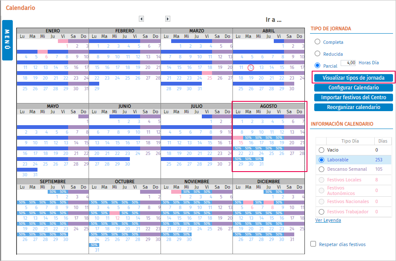Select Festivos Trabajador day type
396x261 pixels.
(321, 212)
